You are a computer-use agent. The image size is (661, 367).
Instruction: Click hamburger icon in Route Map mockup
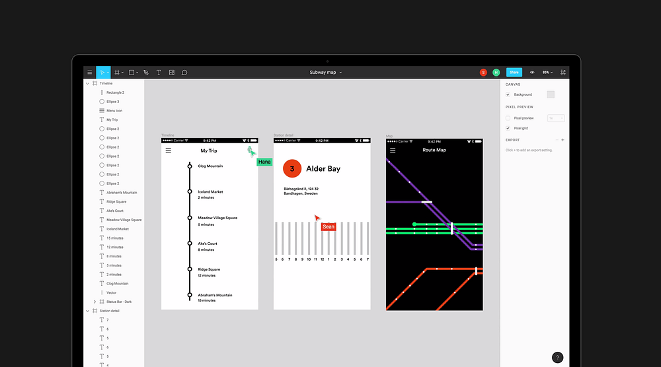click(x=393, y=150)
